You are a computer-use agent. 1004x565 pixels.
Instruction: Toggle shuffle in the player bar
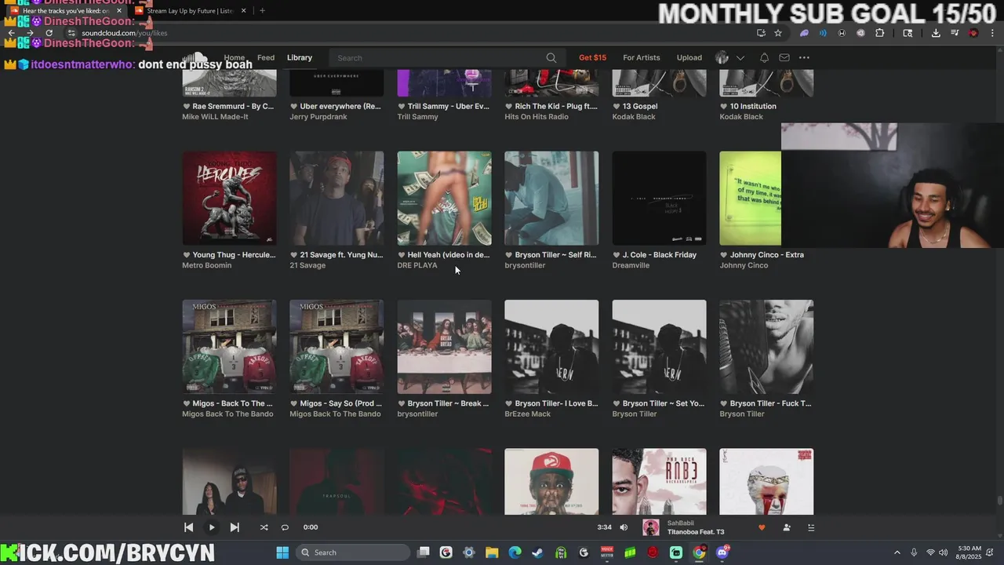pyautogui.click(x=264, y=527)
